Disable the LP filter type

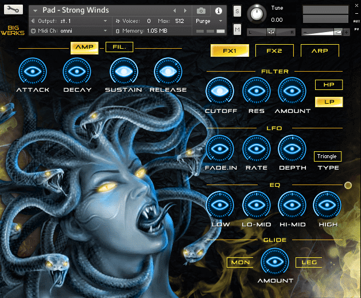click(329, 102)
